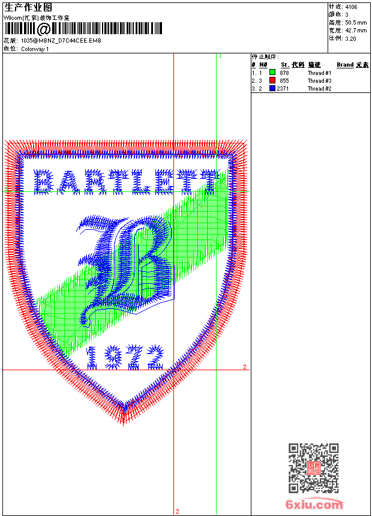Select the 'Thread #2' description text
Image resolution: width=372 pixels, height=516 pixels.
(x=319, y=89)
